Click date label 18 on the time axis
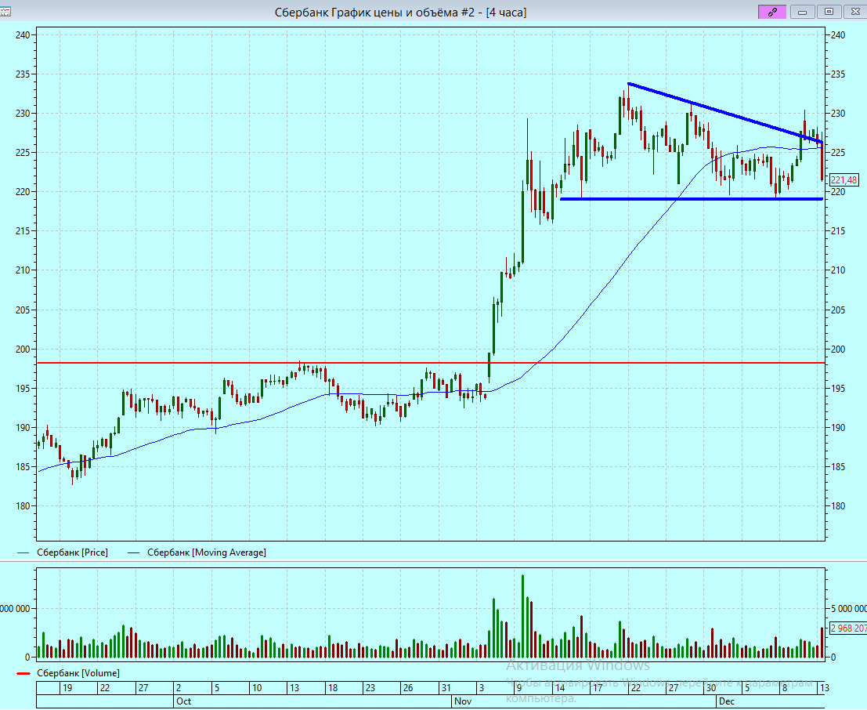The width and height of the screenshot is (867, 710). pos(333,688)
